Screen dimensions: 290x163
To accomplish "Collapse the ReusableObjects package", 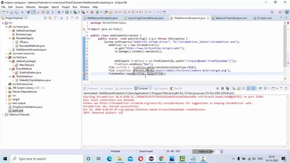I will pyautogui.click(x=10, y=38).
